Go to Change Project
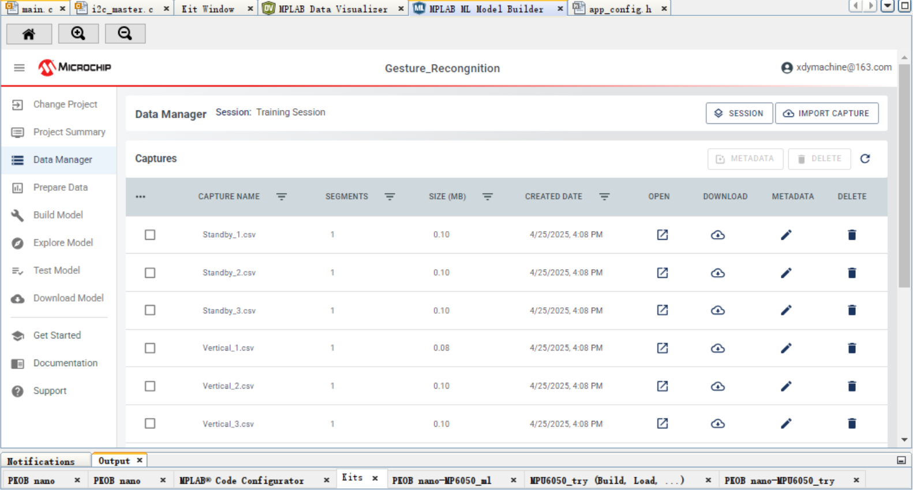Viewport: 913px width, 490px height. [58, 104]
